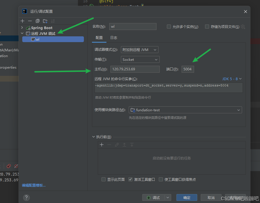Click mute breakpoints icon in background window
This screenshot has height=203, width=260.
(x=16, y=166)
